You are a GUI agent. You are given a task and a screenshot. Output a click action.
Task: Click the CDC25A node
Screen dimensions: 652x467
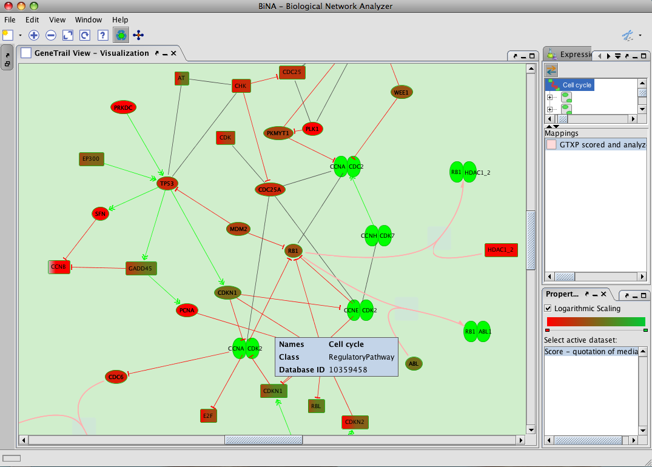[269, 190]
